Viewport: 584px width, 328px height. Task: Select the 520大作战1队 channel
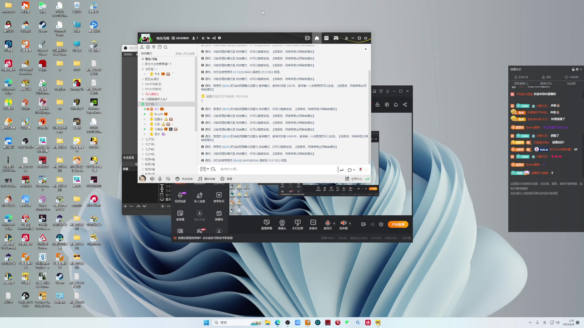pyautogui.click(x=153, y=84)
